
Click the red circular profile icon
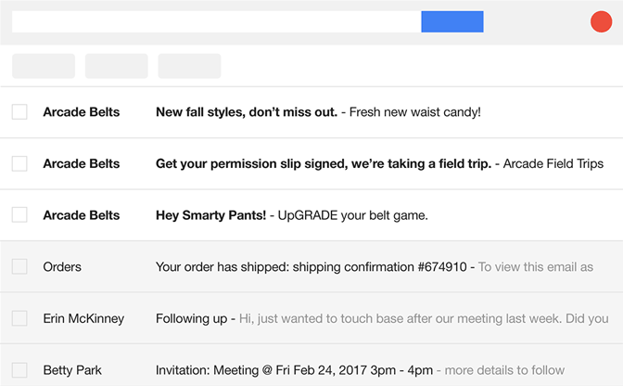(601, 22)
